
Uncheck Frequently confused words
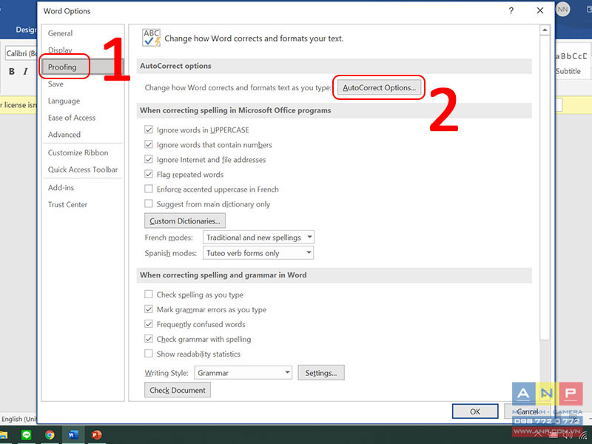[149, 324]
